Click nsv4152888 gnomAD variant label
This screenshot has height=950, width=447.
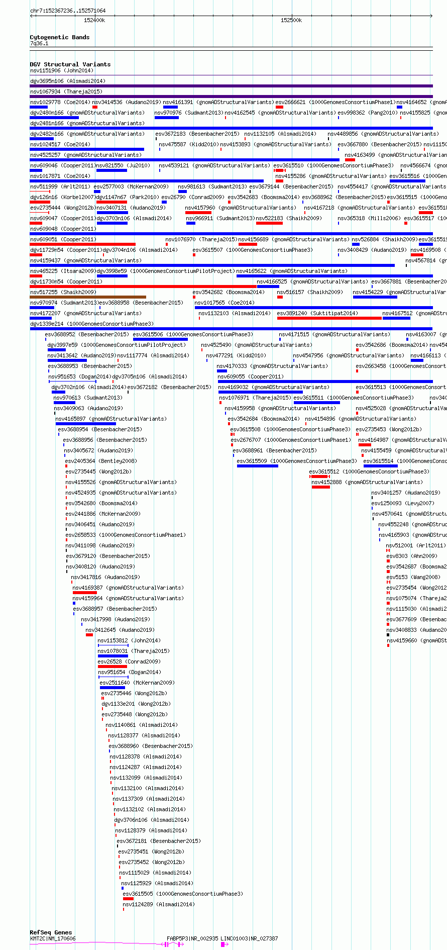pos(367,482)
